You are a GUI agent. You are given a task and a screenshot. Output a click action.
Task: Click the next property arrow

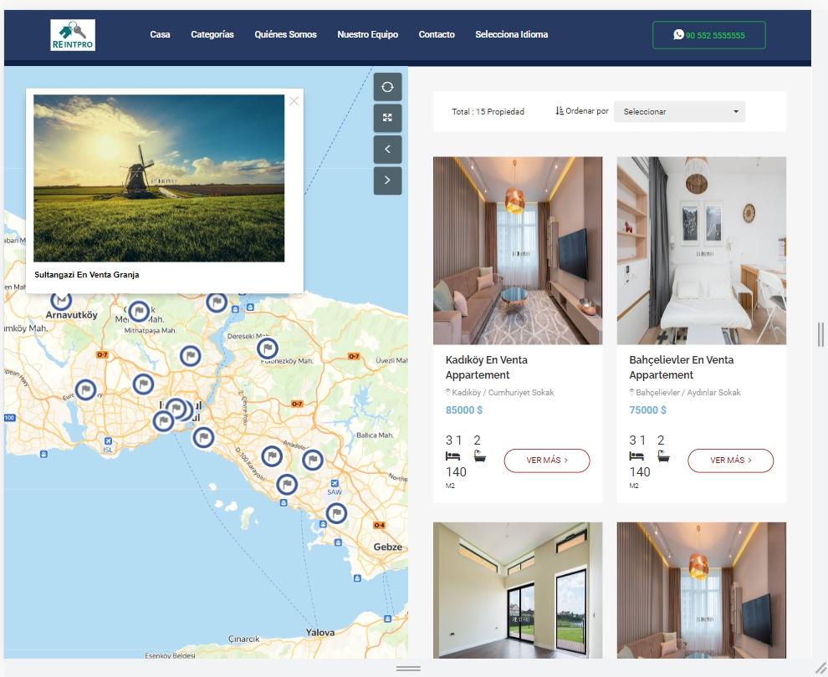click(x=387, y=181)
